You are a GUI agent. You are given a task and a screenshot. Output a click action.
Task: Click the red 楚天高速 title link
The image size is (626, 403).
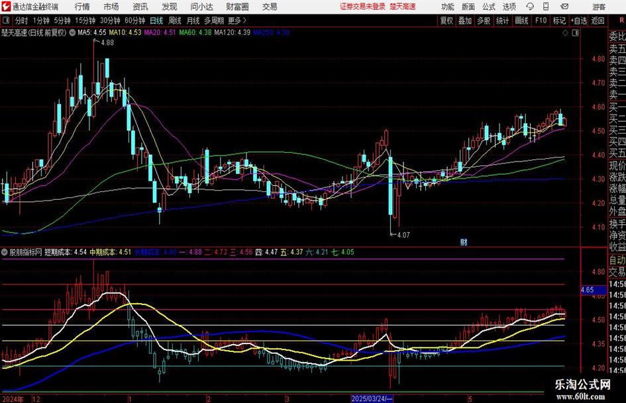403,7
